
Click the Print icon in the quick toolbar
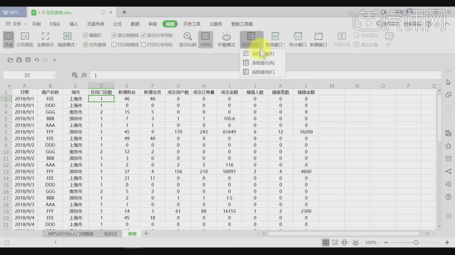click(28, 60)
